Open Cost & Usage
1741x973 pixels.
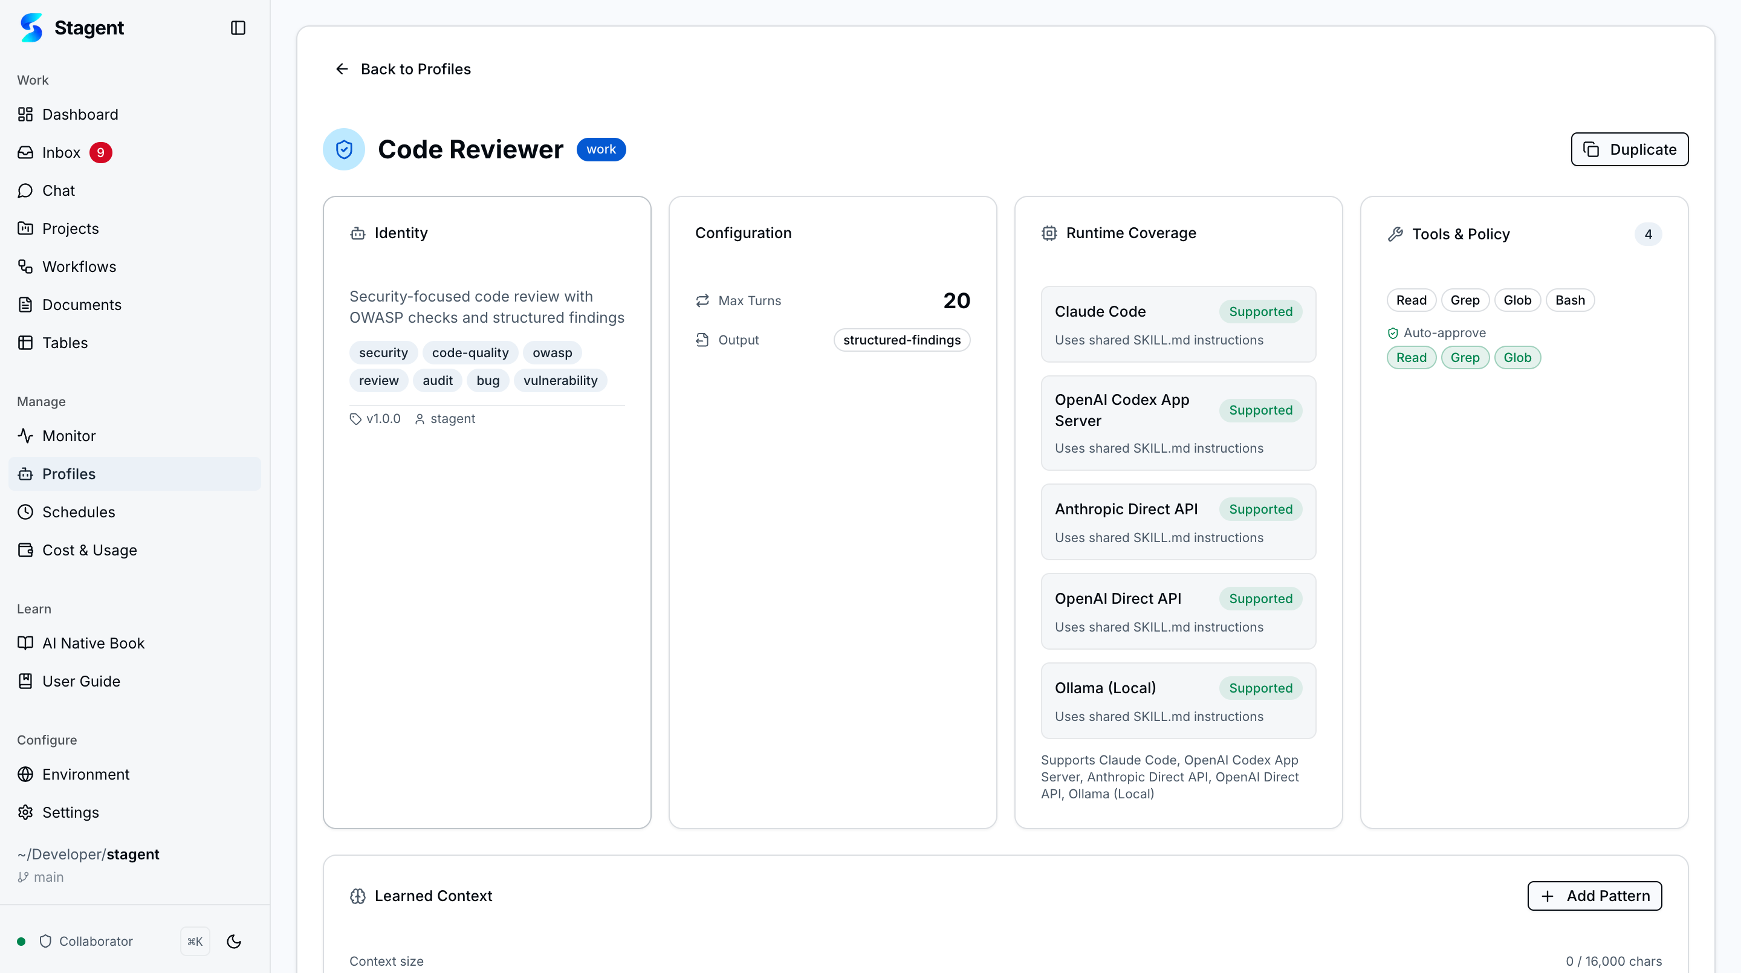click(x=89, y=549)
